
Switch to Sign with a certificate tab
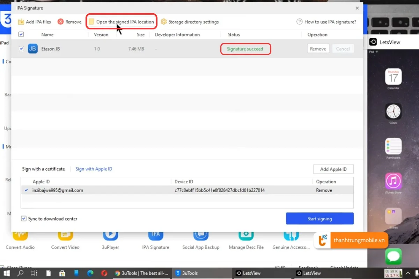[43, 169]
